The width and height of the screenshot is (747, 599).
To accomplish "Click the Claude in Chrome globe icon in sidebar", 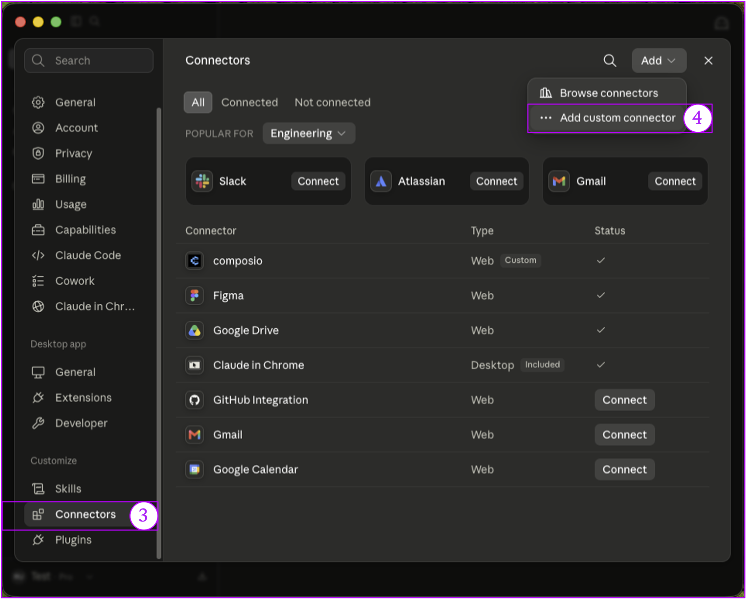I will pos(38,306).
